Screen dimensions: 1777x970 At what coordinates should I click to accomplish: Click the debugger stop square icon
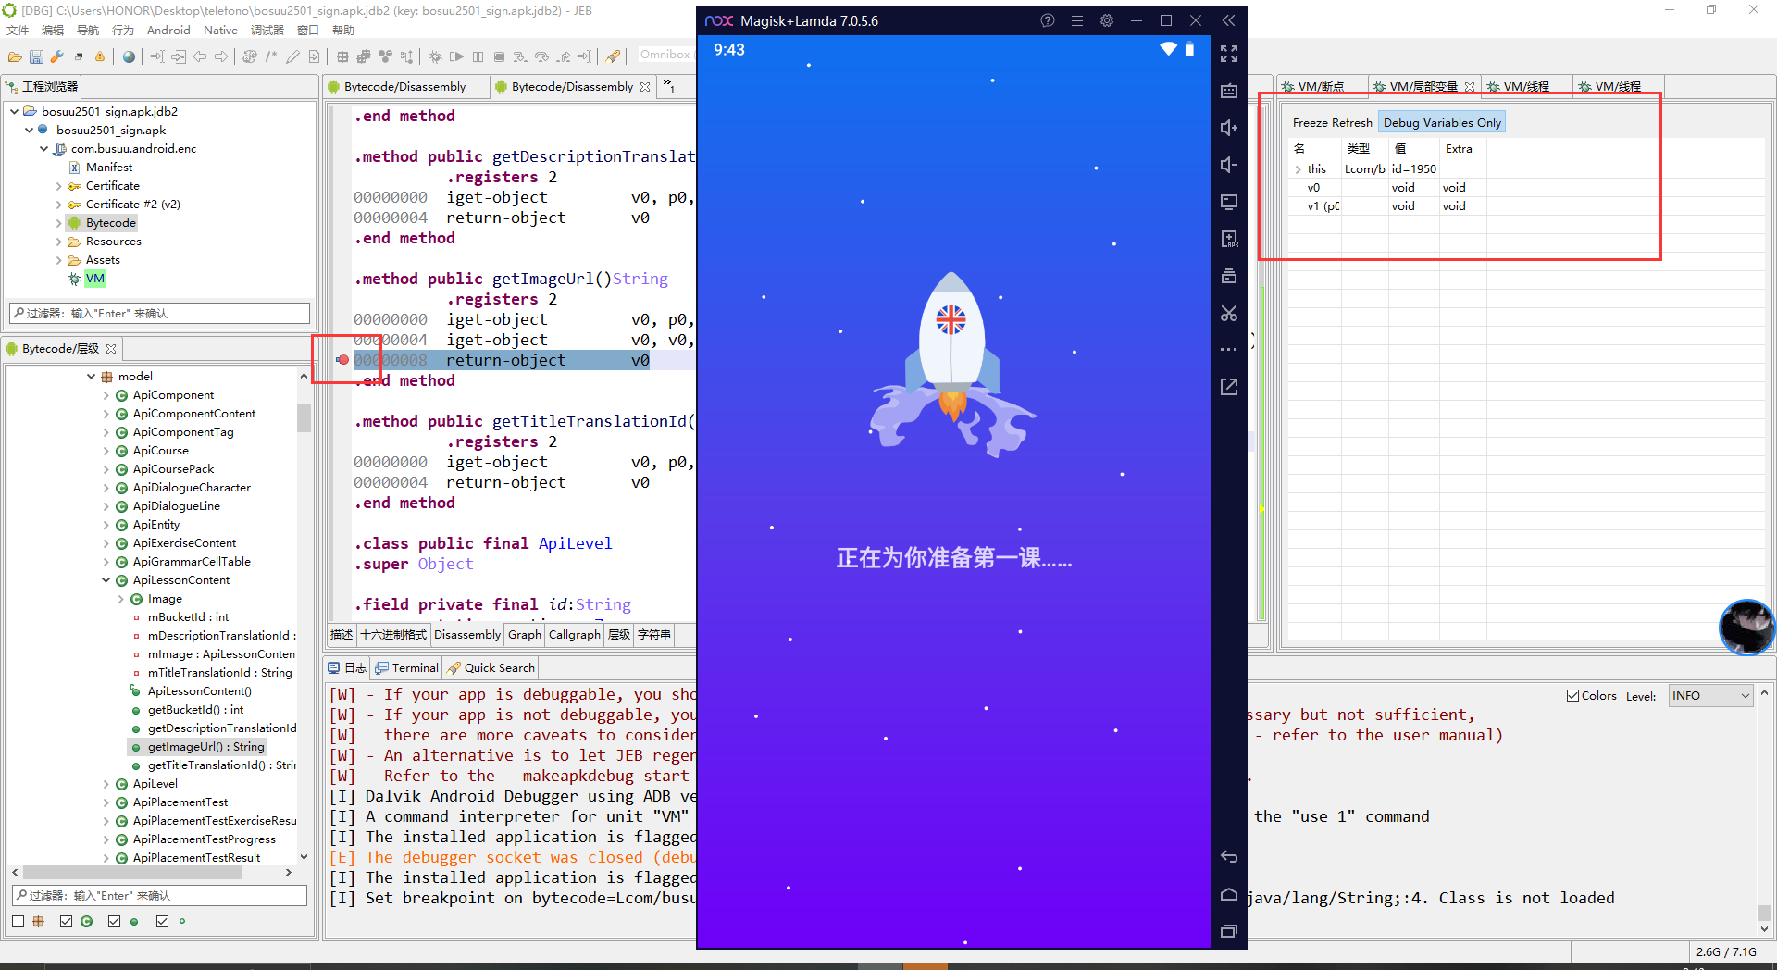tap(499, 57)
